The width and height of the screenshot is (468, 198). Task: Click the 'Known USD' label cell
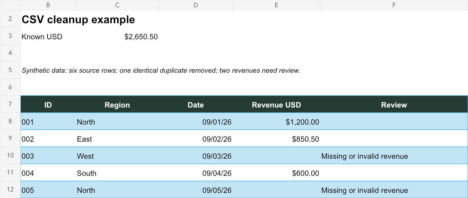click(x=48, y=36)
